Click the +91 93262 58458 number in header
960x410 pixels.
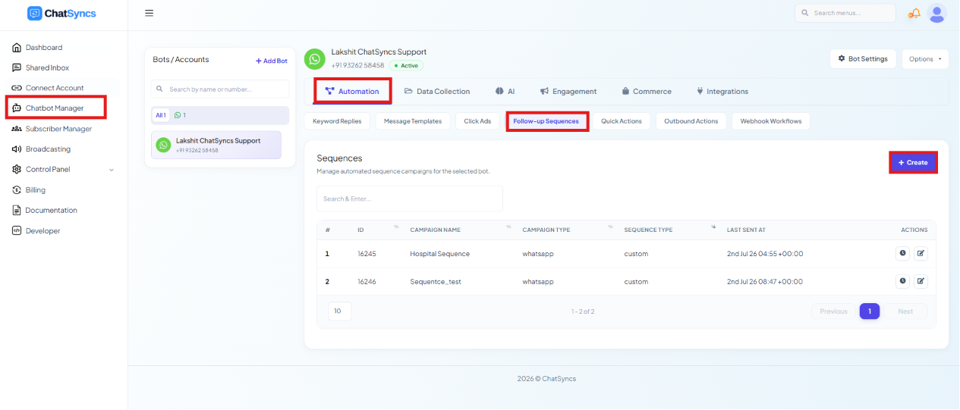[x=357, y=66]
